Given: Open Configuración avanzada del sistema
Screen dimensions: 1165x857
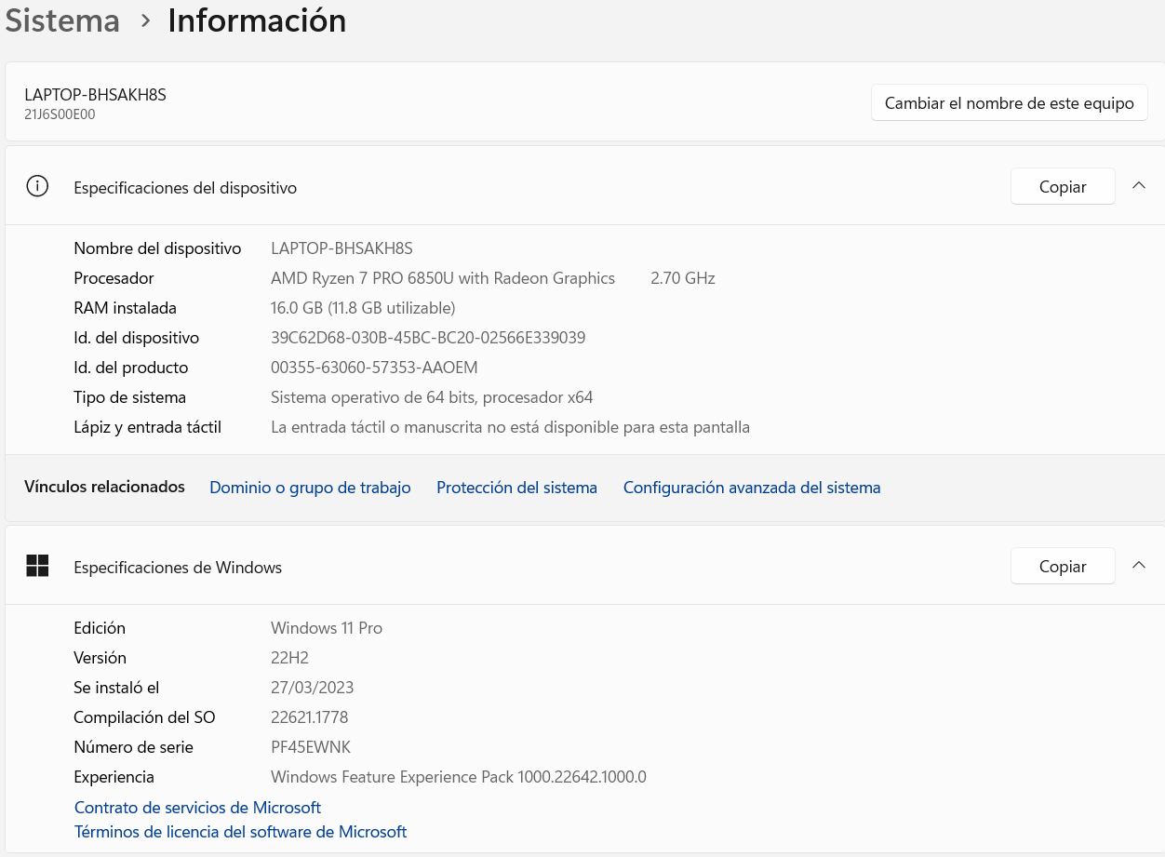Looking at the screenshot, I should [x=751, y=488].
